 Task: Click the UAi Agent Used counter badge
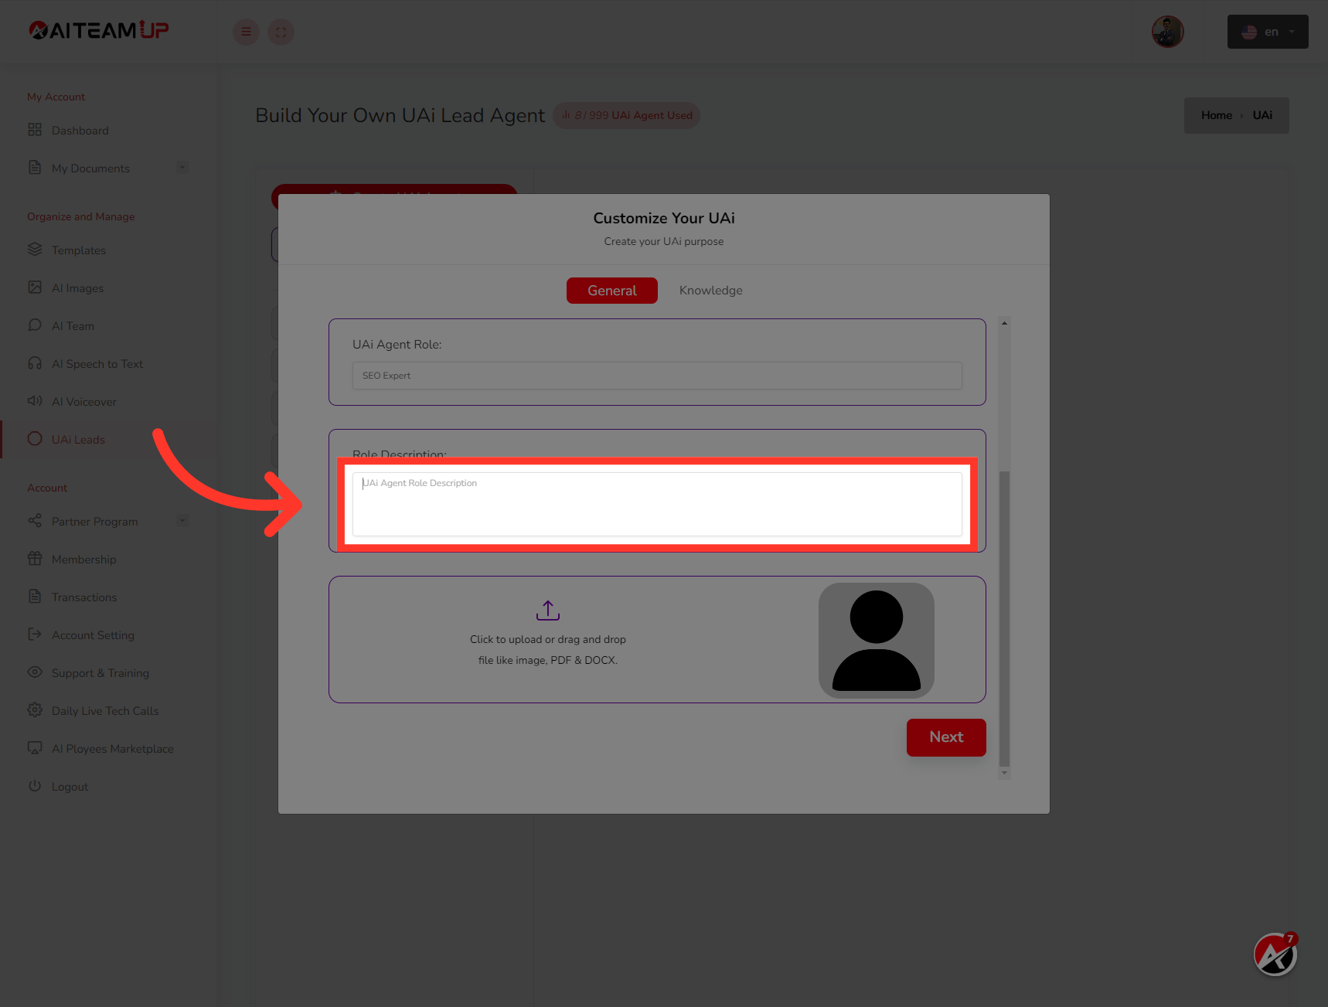626,115
